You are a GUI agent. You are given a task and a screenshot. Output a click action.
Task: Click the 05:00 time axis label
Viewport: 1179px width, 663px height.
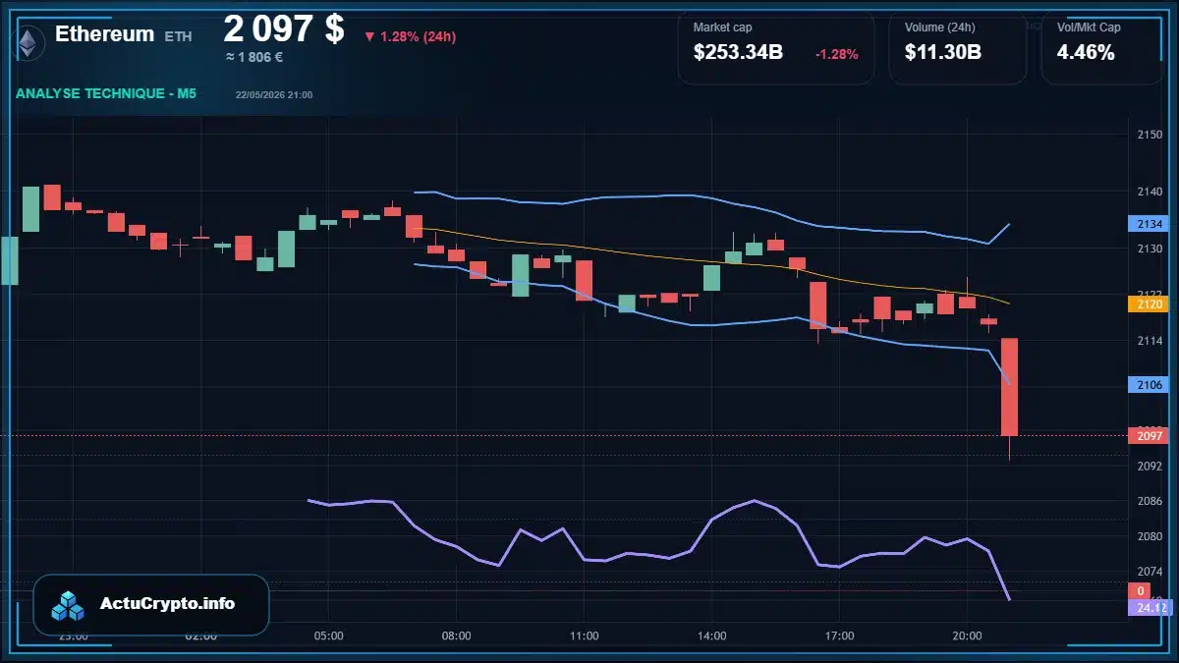(328, 635)
